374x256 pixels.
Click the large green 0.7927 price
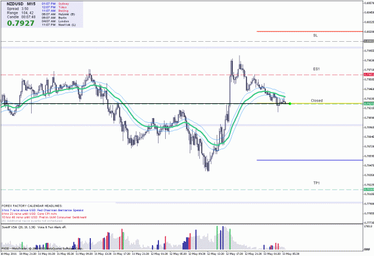point(21,23)
